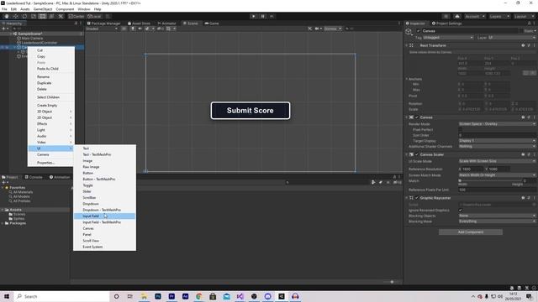The height and width of the screenshot is (302, 538).
Task: Open Chrome from the taskbar
Action: tap(199, 296)
